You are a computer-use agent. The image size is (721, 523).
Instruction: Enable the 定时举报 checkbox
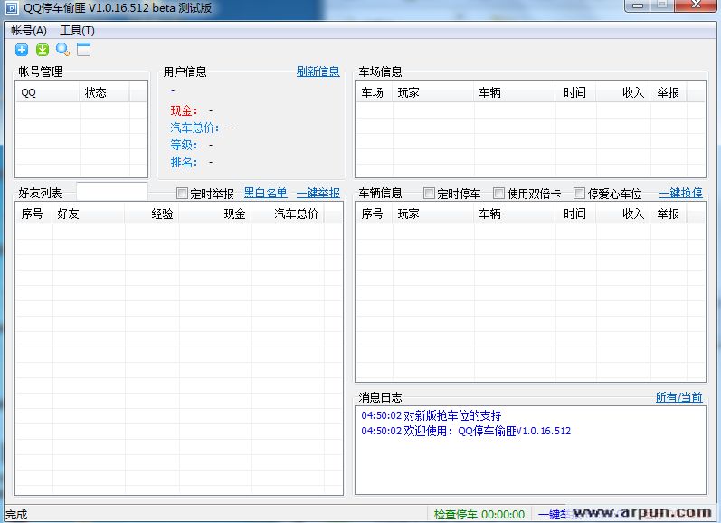coord(182,194)
